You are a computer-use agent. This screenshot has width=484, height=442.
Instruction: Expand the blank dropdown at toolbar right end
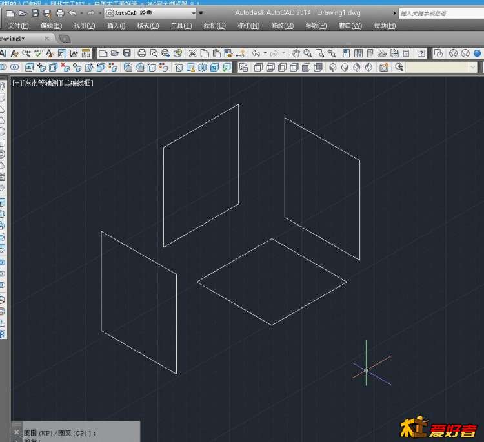coord(472,67)
